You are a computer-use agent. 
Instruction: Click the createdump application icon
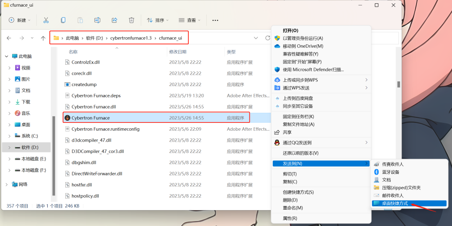click(x=67, y=85)
